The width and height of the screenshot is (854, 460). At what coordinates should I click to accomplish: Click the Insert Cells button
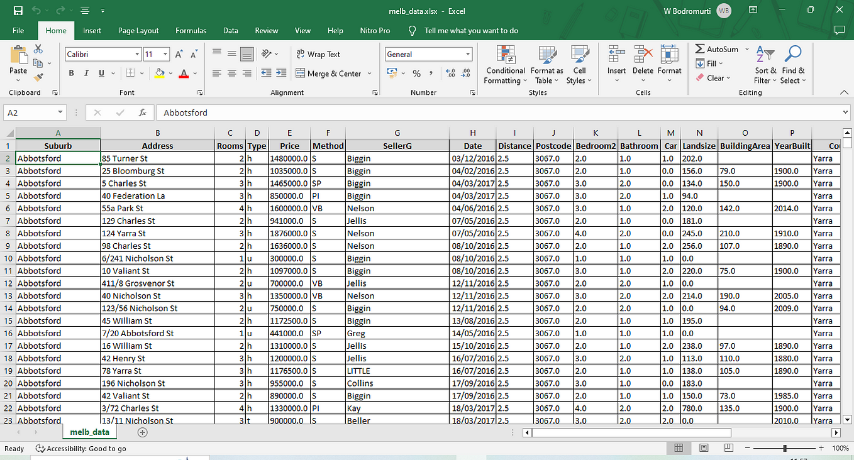pyautogui.click(x=616, y=63)
